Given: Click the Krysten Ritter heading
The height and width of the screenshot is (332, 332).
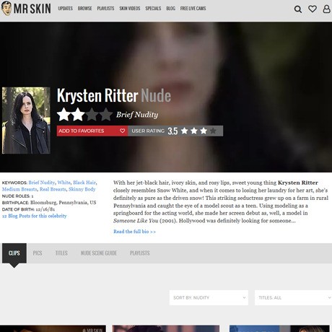Looking at the screenshot, I should pyautogui.click(x=97, y=95).
